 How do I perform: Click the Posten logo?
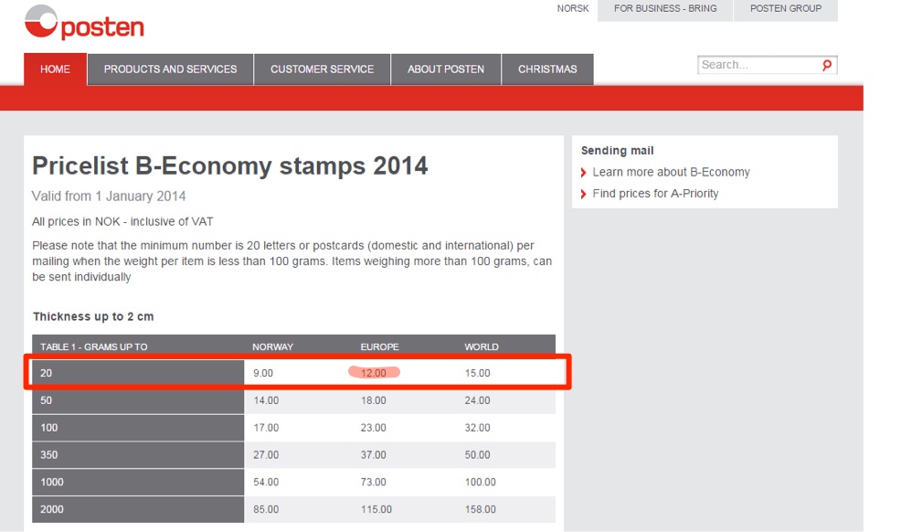(84, 23)
